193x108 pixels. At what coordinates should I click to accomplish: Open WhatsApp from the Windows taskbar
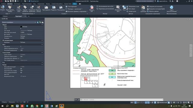pyautogui.click(x=32, y=106)
